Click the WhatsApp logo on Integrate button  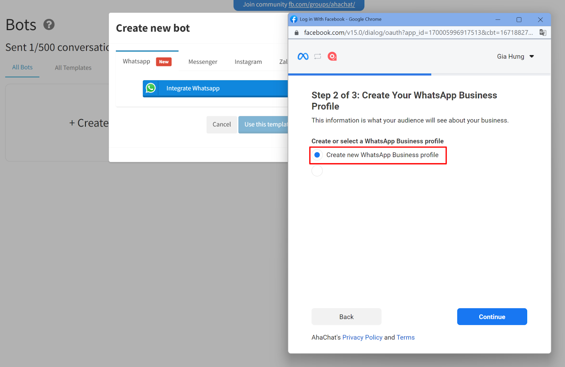click(151, 88)
